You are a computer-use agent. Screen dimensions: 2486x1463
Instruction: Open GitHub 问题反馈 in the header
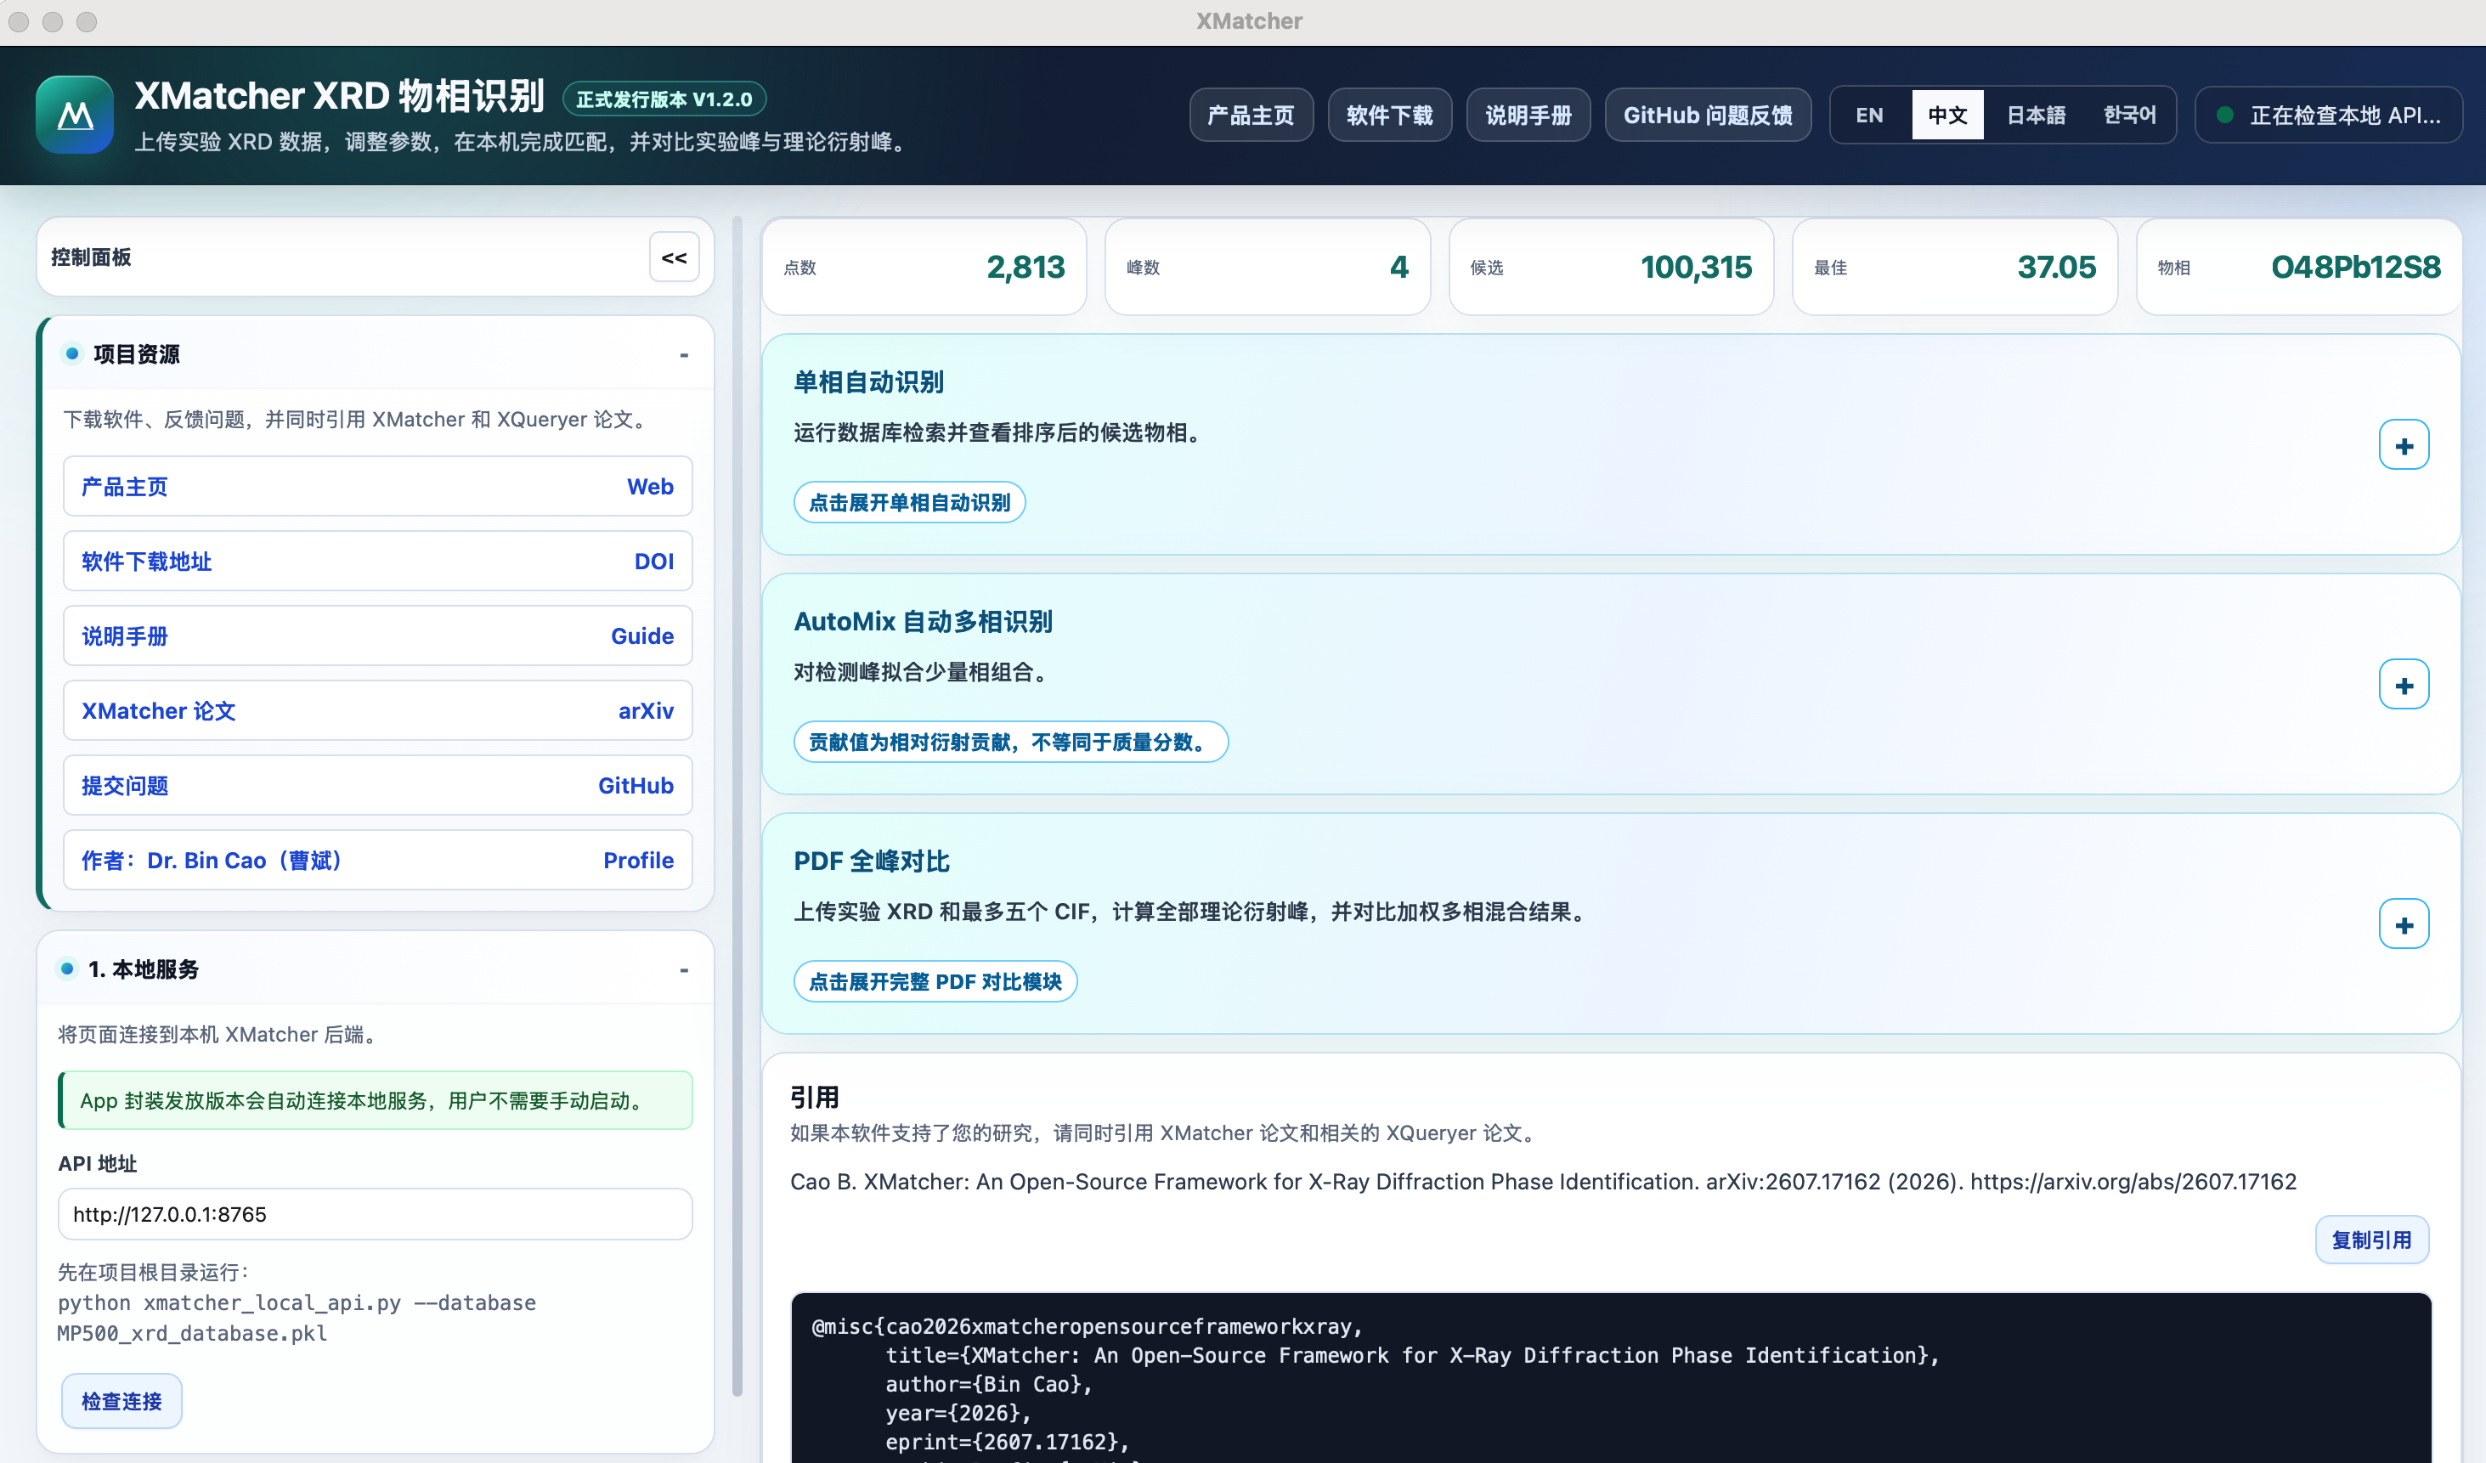pos(1708,116)
